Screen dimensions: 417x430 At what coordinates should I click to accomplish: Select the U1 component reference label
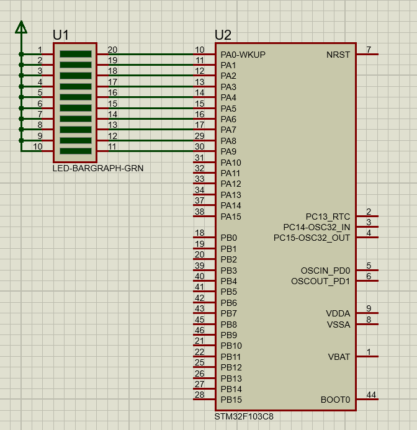pos(61,35)
